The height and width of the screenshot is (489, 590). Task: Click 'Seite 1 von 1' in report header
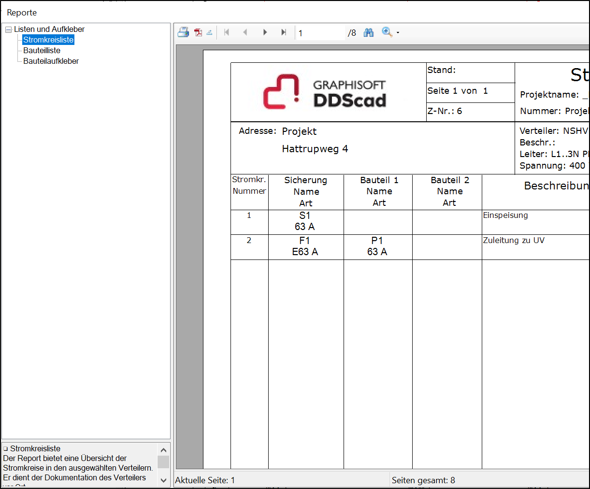pyautogui.click(x=458, y=91)
